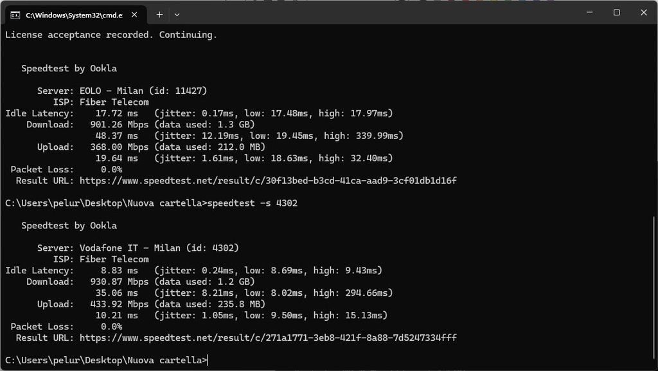
Task: Open the Vodafone result URL ending 334fff
Action: pyautogui.click(x=268, y=338)
